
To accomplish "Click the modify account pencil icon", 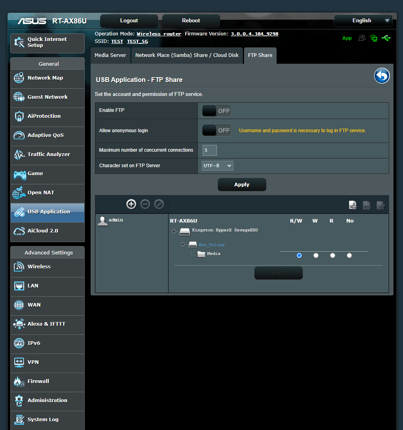I will [159, 204].
